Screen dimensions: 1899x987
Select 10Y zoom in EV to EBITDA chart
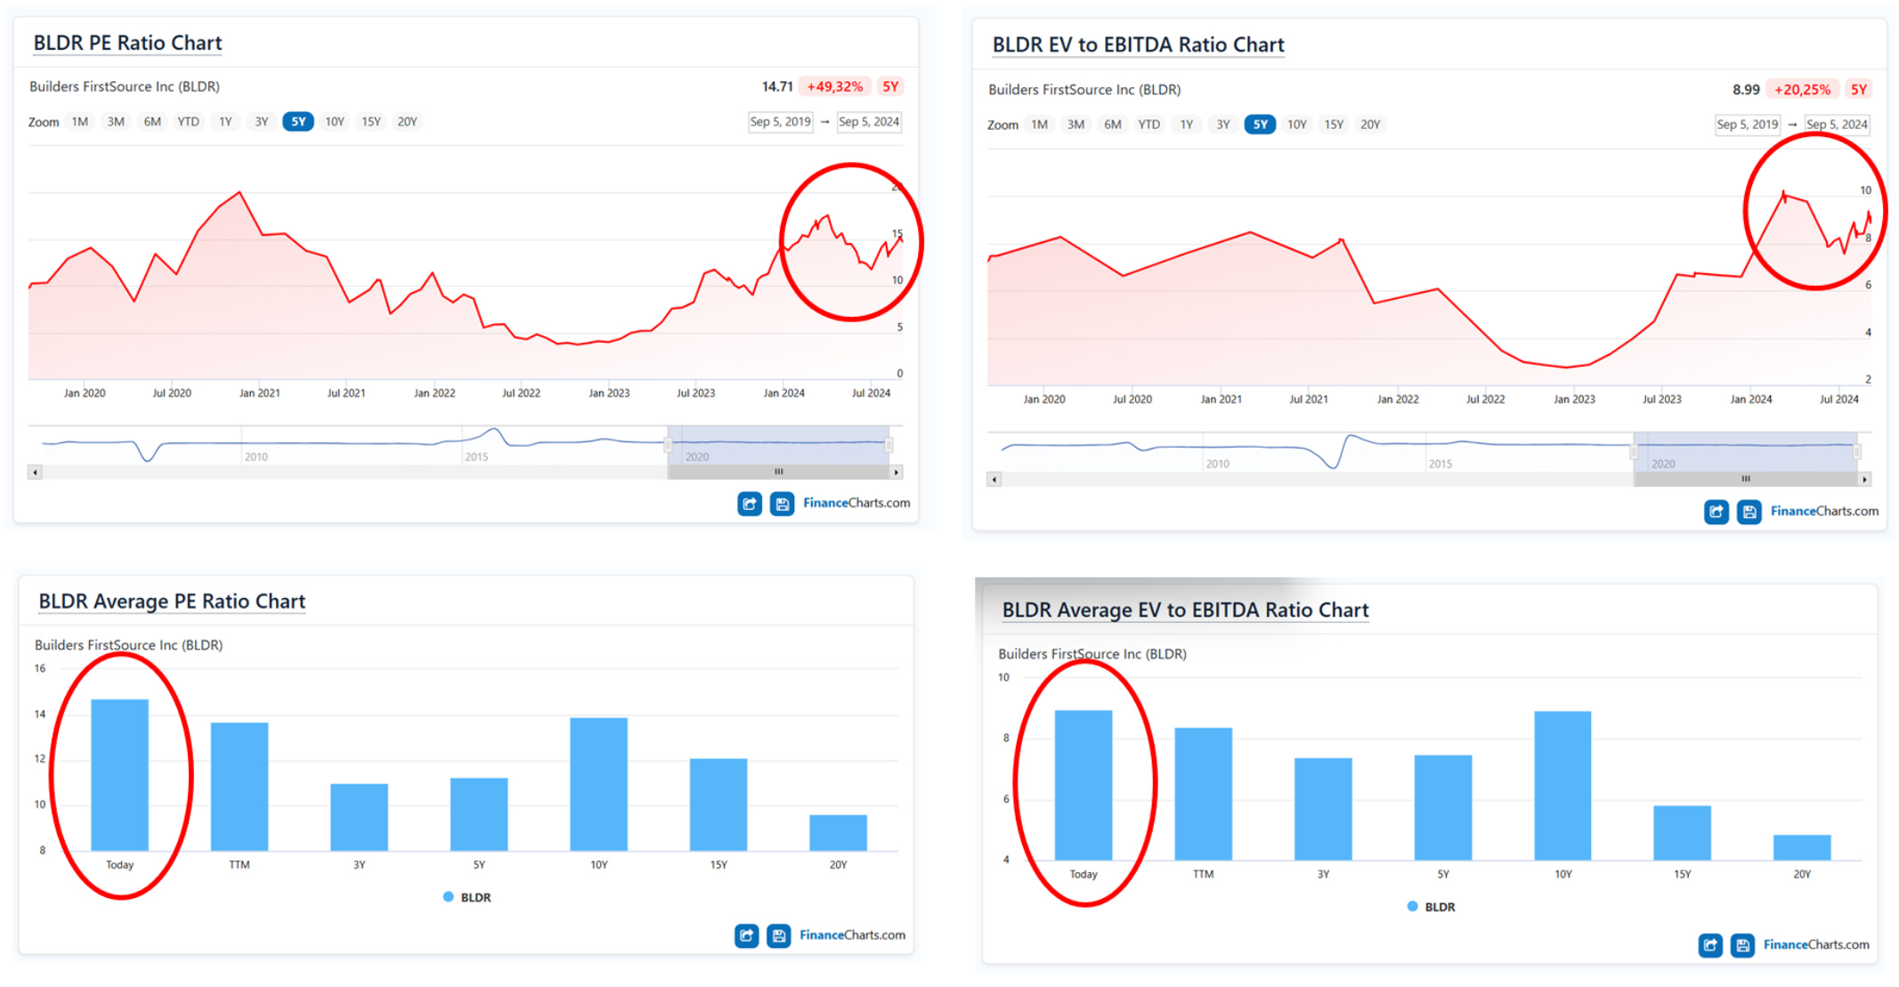1297,125
